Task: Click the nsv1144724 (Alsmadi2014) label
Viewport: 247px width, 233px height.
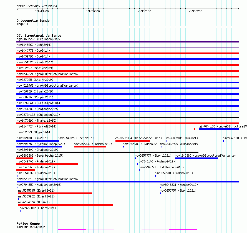Action: (37, 126)
